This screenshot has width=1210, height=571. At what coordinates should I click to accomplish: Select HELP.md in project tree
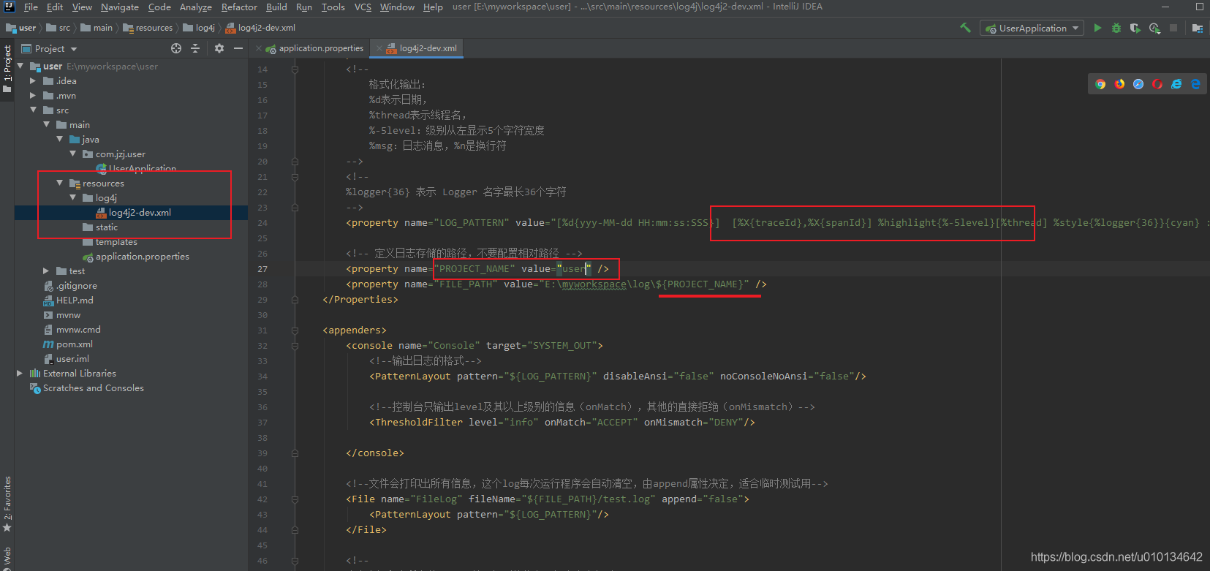tap(75, 300)
